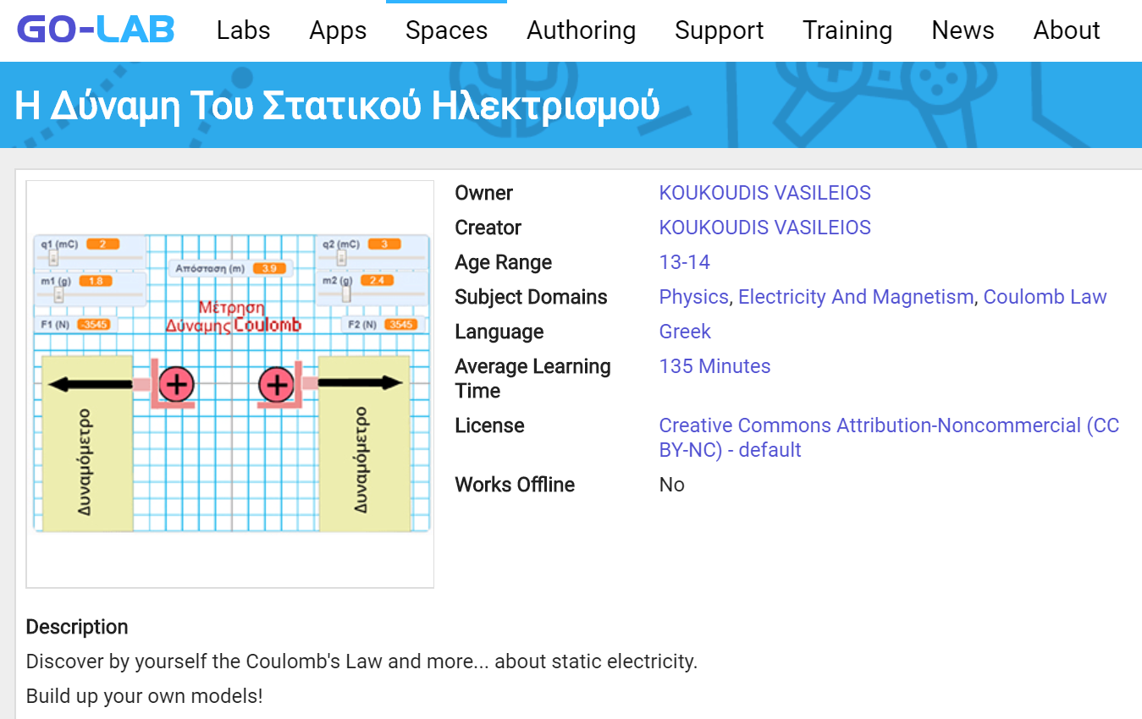Click the creator KOUKOUDIS VASILEIOS link

click(x=764, y=228)
